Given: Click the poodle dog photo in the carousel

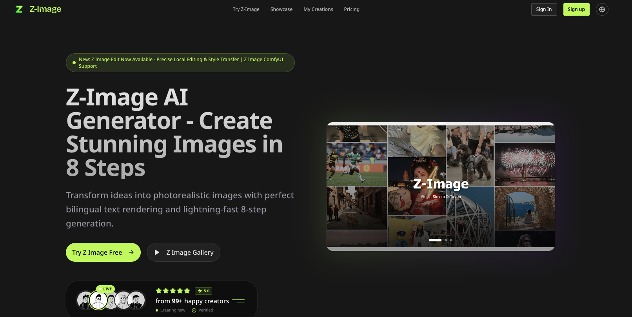Looking at the screenshot, I should coord(470,156).
